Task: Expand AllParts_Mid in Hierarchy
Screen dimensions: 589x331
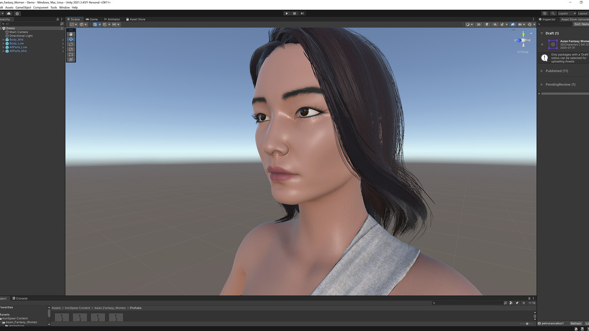Action: [x=3, y=51]
